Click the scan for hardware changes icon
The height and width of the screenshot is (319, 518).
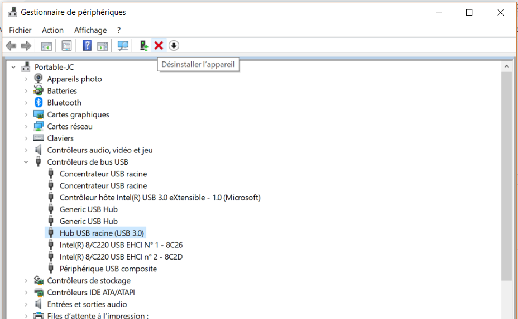coord(123,46)
